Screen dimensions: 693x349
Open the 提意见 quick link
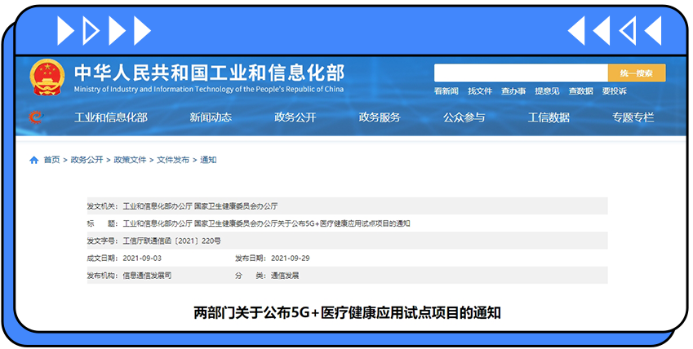pyautogui.click(x=547, y=91)
